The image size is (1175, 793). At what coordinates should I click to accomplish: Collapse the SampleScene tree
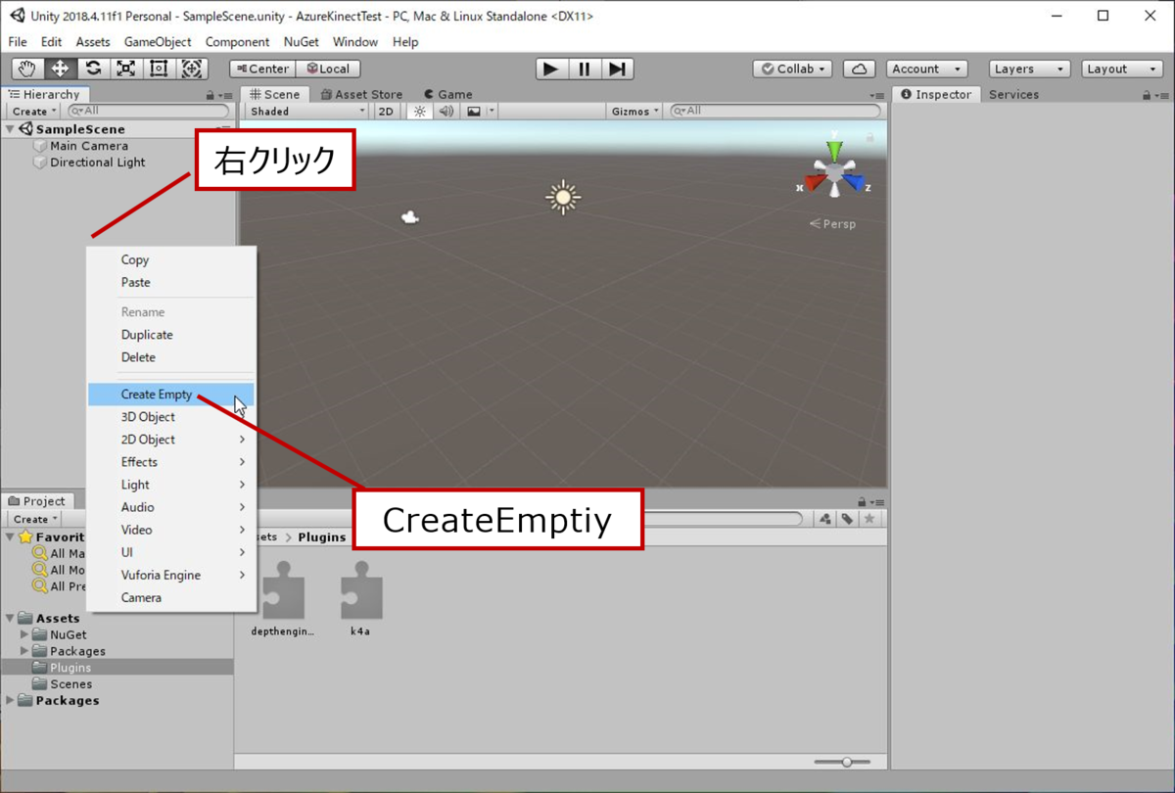pos(10,129)
